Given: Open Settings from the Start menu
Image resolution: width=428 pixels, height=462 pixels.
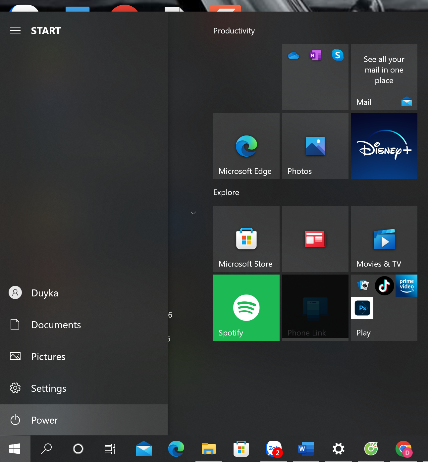Looking at the screenshot, I should [84, 388].
